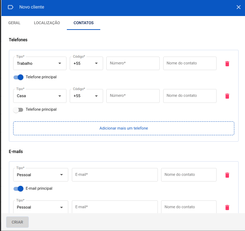Turn off Telefone principal for Trabalho phone
The height and width of the screenshot is (231, 245).
pos(18,77)
